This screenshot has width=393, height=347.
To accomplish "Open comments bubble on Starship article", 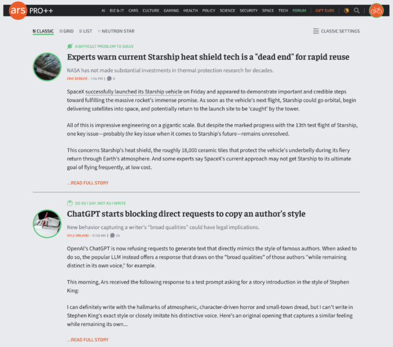I will tap(109, 79).
